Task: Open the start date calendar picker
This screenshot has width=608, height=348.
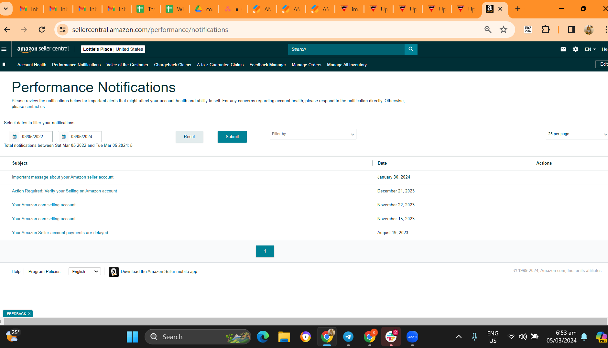Action: [x=15, y=136]
